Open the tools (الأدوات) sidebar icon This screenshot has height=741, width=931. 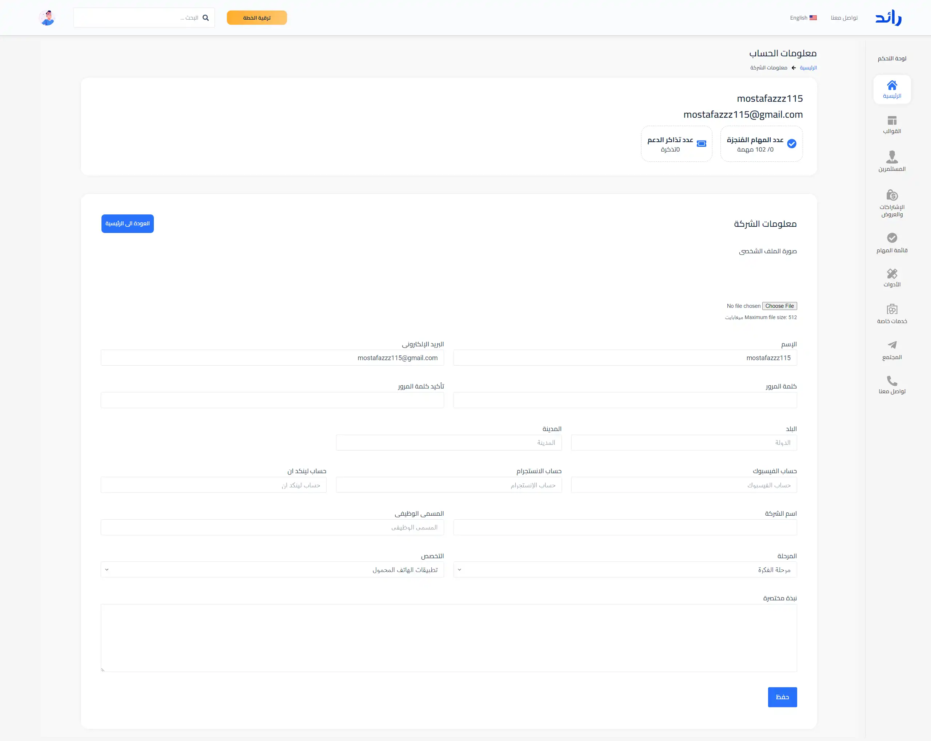892,274
